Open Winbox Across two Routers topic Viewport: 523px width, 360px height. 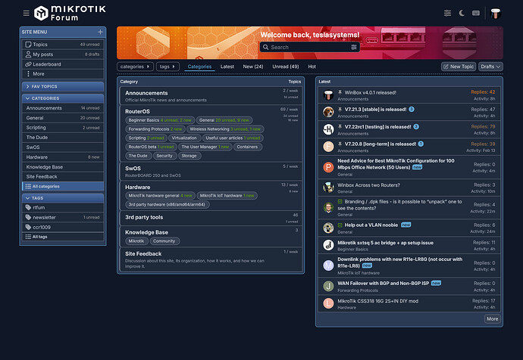tap(368, 185)
